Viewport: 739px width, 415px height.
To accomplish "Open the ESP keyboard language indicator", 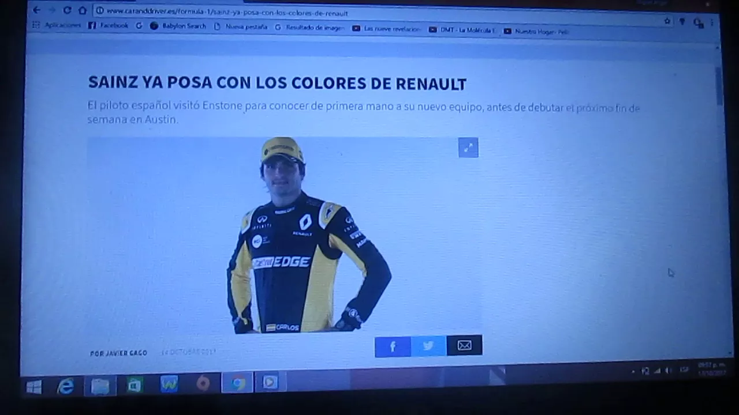I will click(x=684, y=369).
